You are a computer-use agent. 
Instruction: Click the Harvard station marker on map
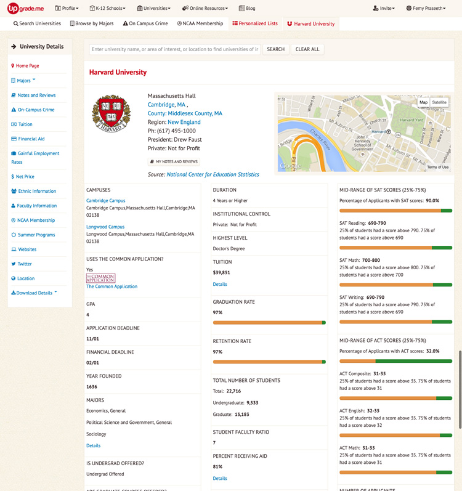[x=389, y=131]
